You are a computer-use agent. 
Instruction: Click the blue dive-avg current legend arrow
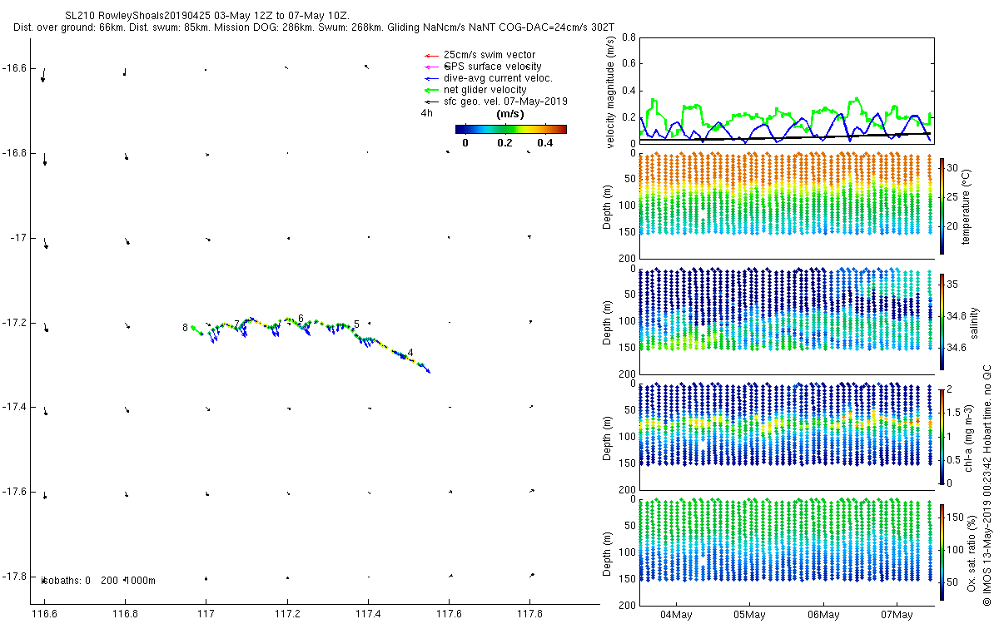click(x=431, y=78)
